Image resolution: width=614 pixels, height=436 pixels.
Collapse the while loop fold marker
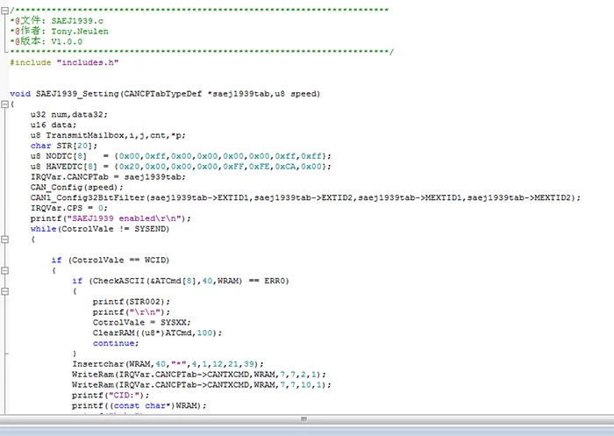[4, 239]
